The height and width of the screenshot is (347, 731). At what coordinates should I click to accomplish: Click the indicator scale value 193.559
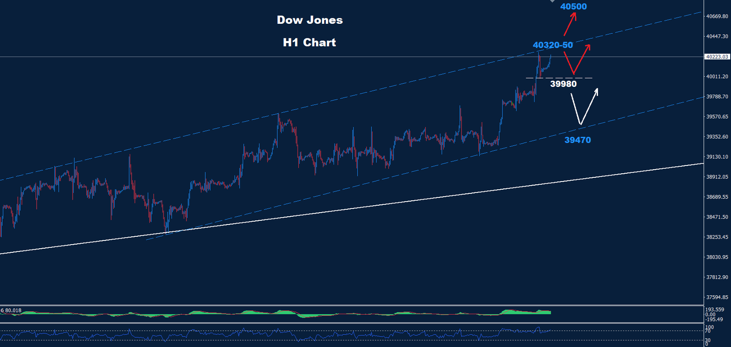click(x=715, y=310)
